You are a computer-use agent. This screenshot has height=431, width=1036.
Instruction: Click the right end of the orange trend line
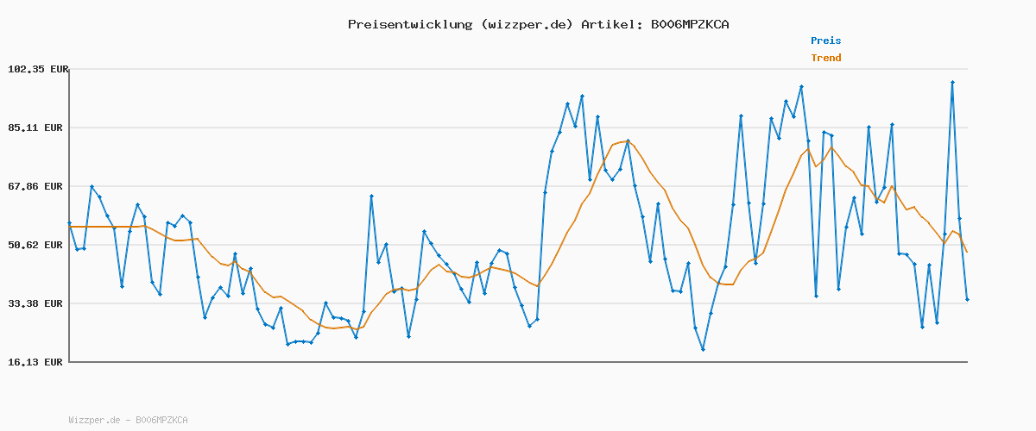pos(967,252)
